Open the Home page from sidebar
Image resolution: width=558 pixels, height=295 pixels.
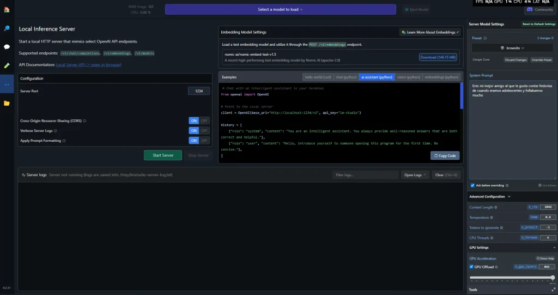(7, 9)
